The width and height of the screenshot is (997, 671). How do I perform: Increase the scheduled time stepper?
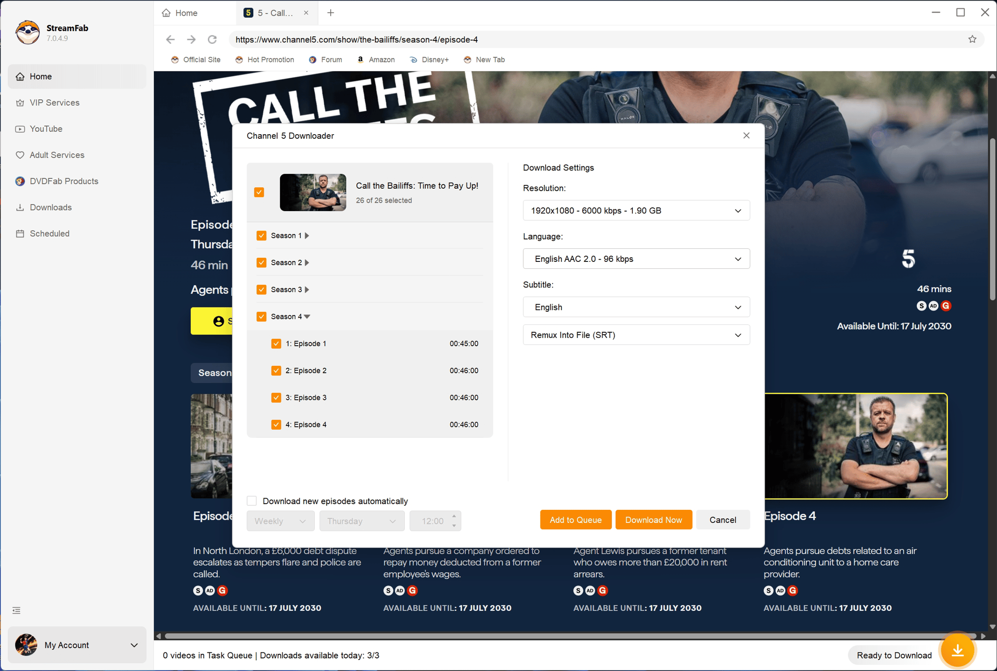pyautogui.click(x=454, y=516)
